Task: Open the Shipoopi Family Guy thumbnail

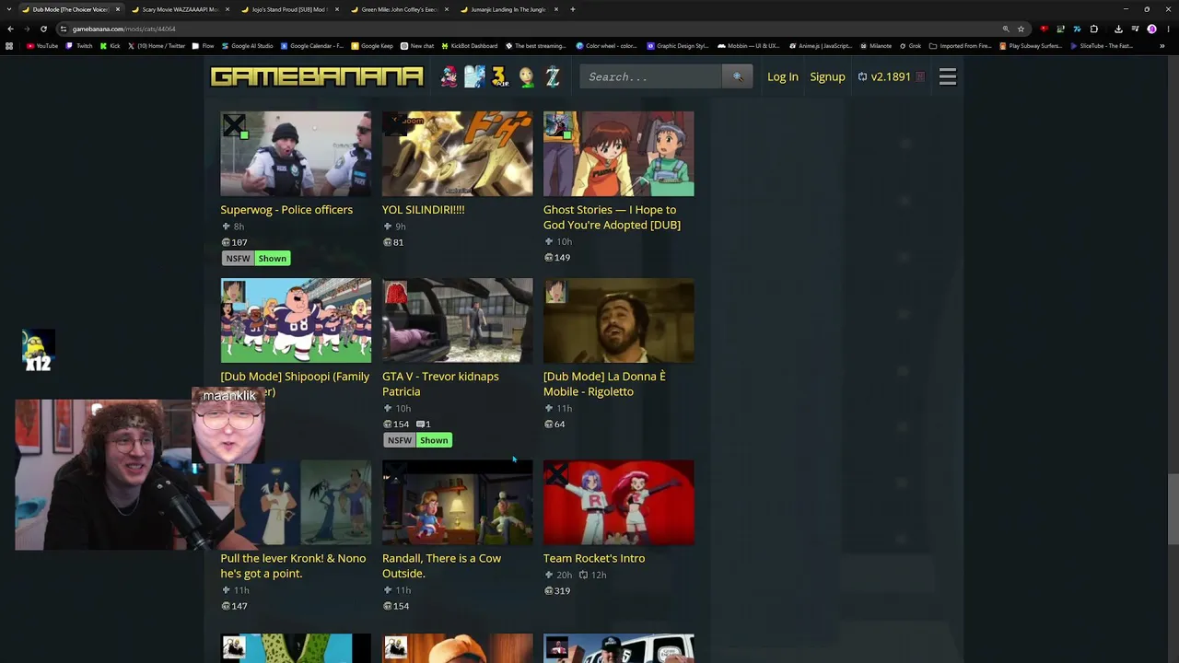Action: (296, 320)
